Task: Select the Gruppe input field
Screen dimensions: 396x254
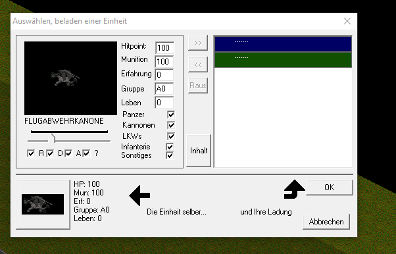Action: [x=164, y=89]
